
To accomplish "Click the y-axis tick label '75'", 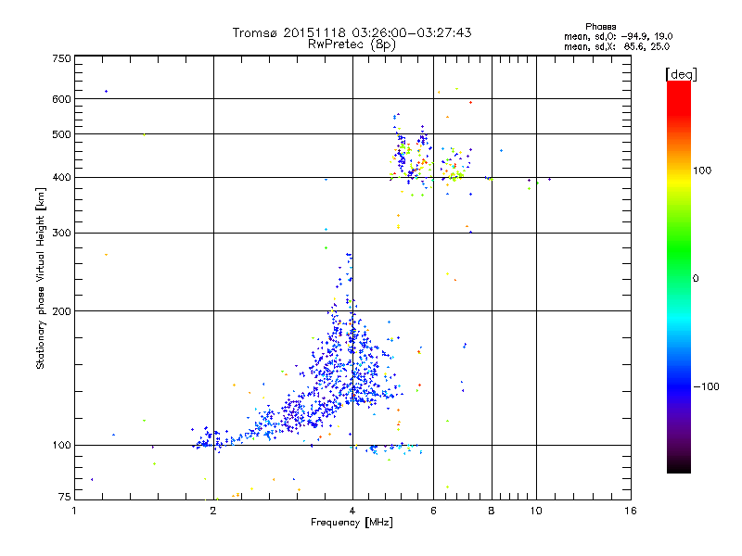I will pyautogui.click(x=65, y=497).
